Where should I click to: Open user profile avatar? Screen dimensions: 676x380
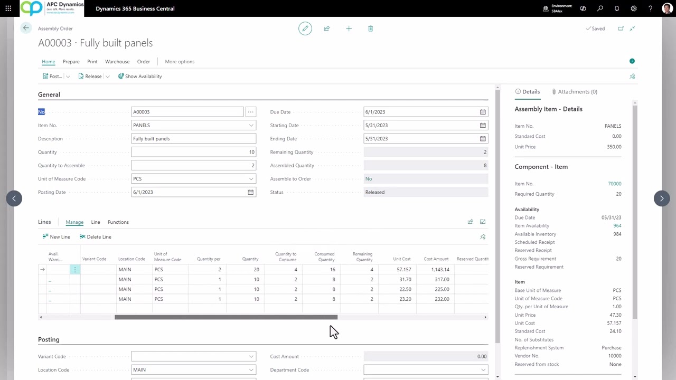[x=667, y=8]
